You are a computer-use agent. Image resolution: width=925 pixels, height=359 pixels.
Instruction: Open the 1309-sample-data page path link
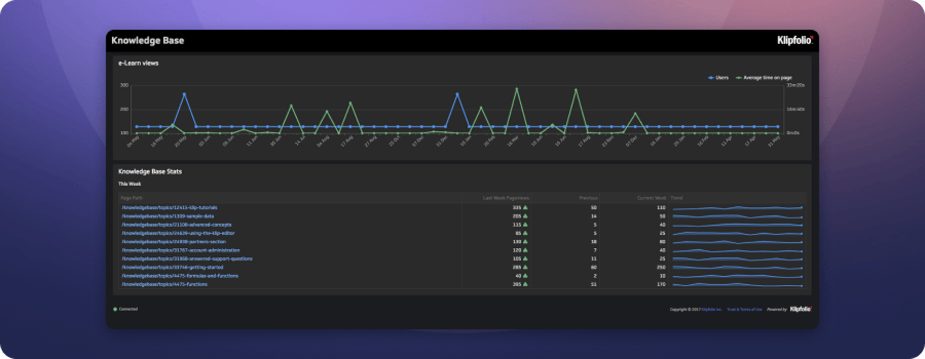coord(168,216)
